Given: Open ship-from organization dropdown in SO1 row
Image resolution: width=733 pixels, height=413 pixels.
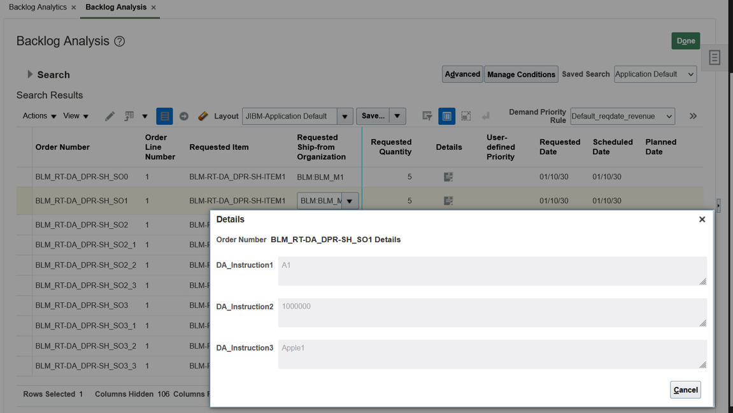Looking at the screenshot, I should [x=350, y=201].
